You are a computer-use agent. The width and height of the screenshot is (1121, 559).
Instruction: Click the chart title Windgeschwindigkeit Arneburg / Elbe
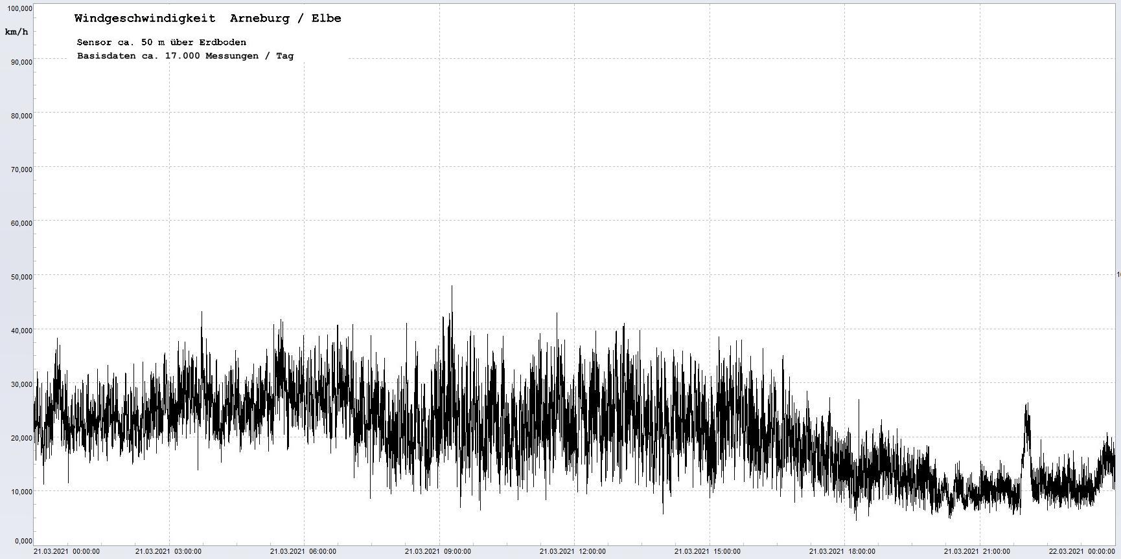tap(207, 19)
